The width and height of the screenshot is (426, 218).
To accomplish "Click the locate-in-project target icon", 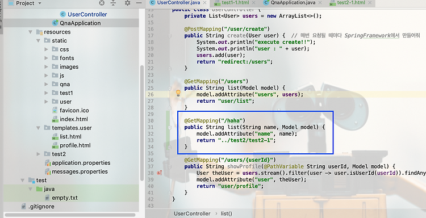I will click(x=102, y=3).
